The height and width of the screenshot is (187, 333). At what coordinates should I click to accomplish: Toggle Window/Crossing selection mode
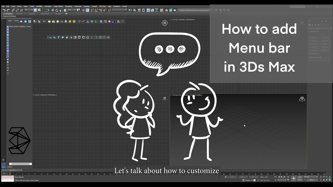click(48, 10)
